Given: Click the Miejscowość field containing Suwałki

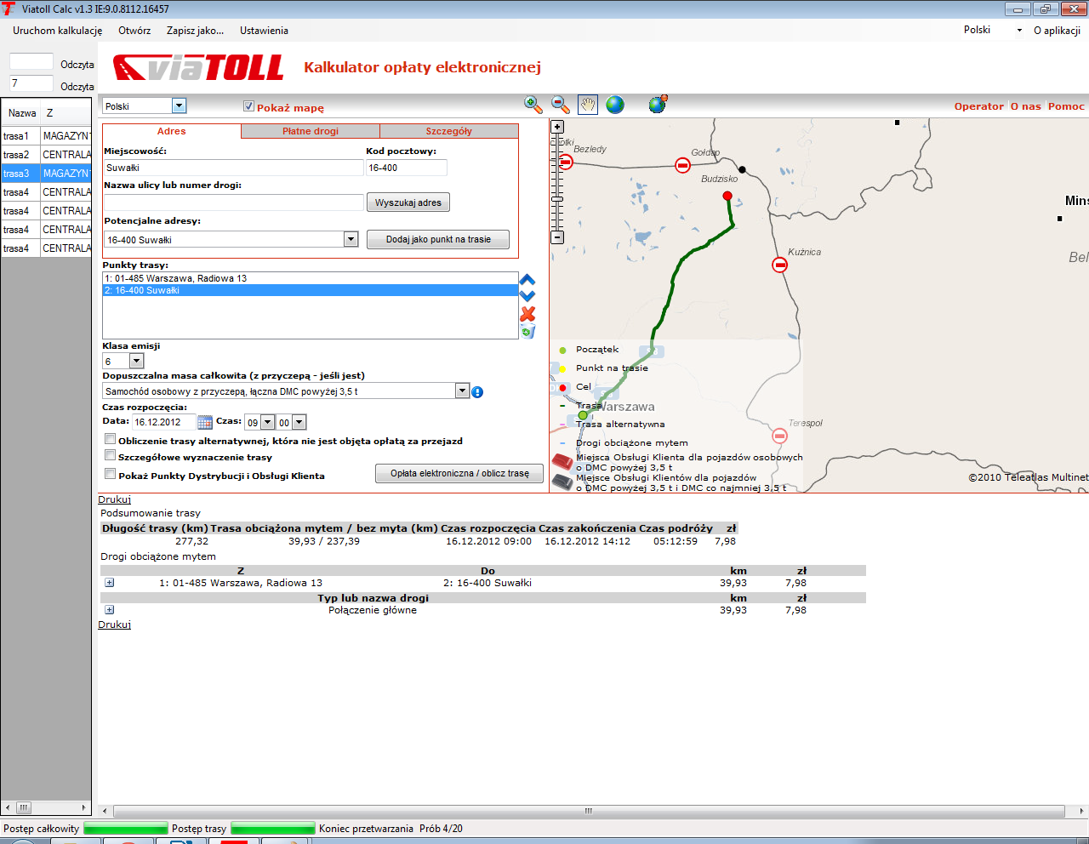Looking at the screenshot, I should pos(234,168).
